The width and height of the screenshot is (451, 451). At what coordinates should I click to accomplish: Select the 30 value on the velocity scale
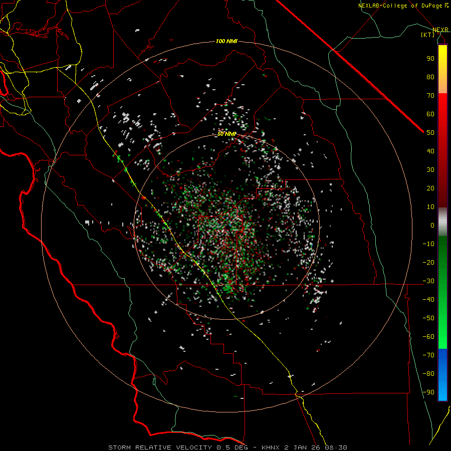430,170
